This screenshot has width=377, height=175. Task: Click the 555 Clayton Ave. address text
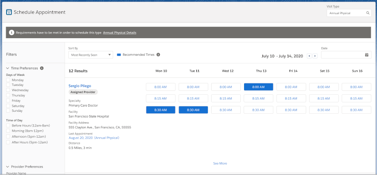(x=100, y=127)
